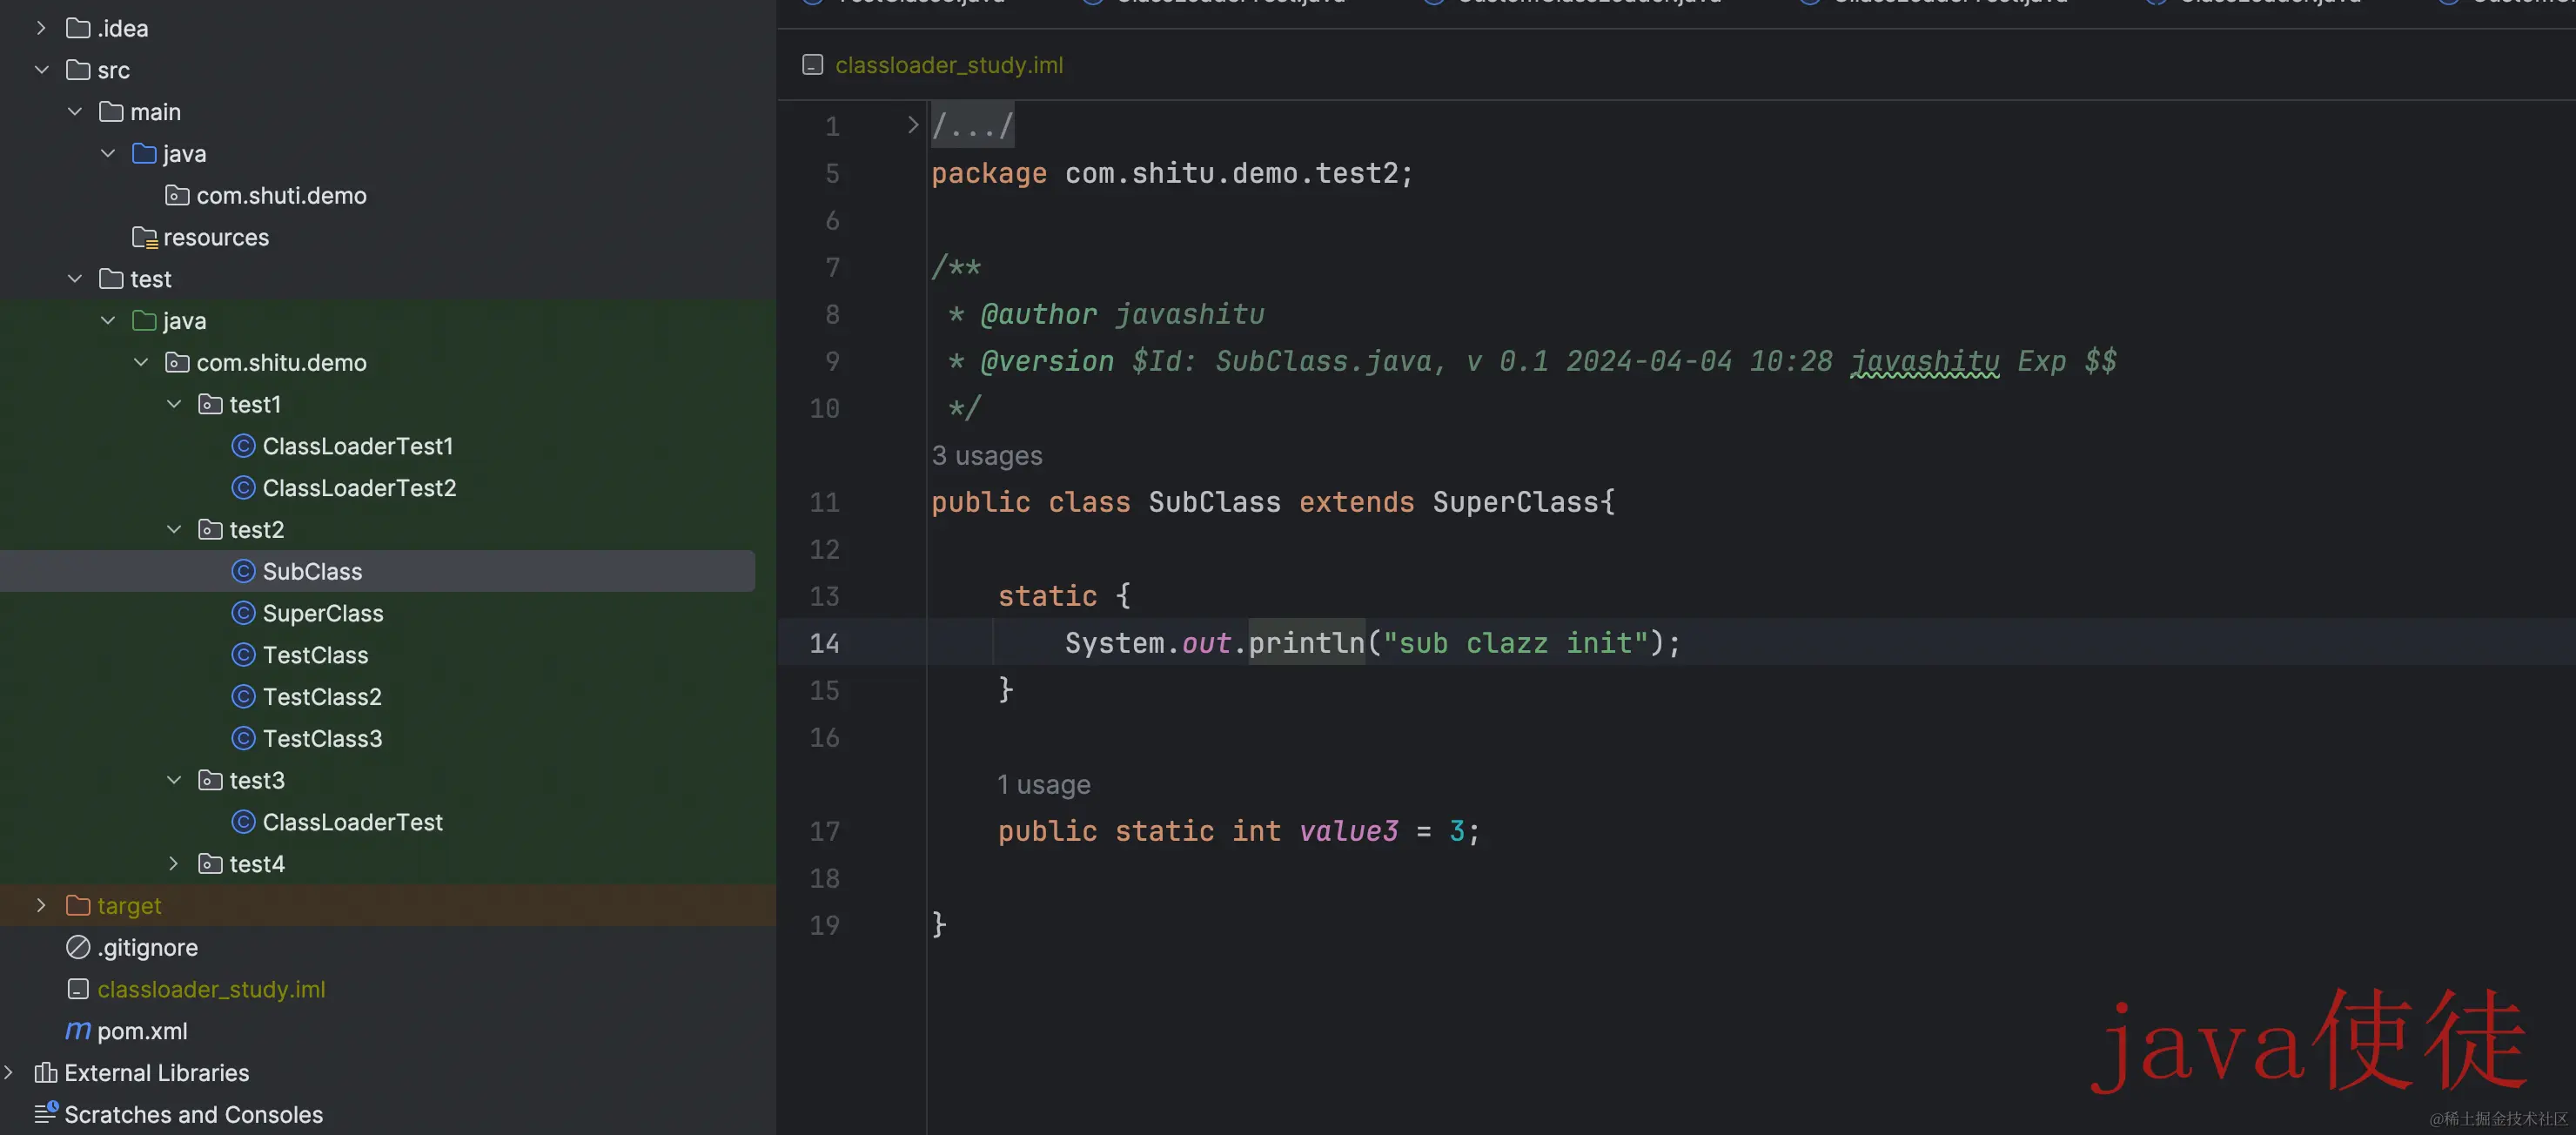Click the classloader_study.iml file icon in tree
This screenshot has width=2576, height=1135.
tap(78, 989)
